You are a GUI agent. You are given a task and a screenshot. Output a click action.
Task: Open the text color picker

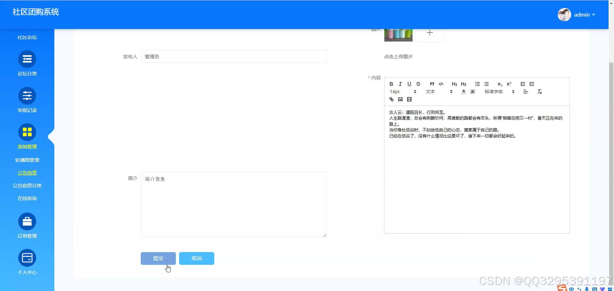point(463,92)
